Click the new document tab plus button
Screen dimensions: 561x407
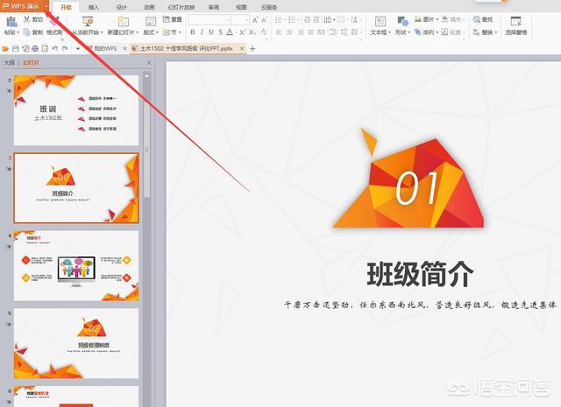point(253,49)
